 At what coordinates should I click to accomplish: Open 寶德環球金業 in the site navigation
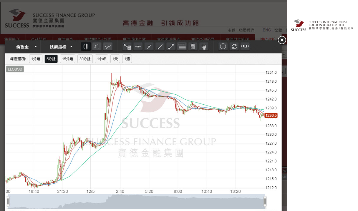[x=134, y=39]
